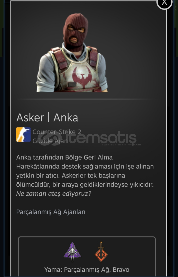The height and width of the screenshot is (277, 178).
Task: Click the phoenix emblem on the vest
Action: 82,77
